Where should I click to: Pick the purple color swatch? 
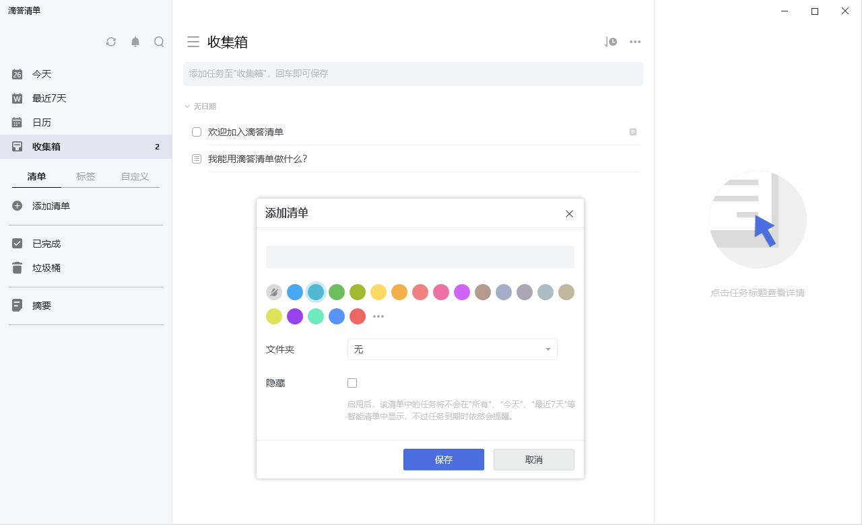click(x=295, y=316)
